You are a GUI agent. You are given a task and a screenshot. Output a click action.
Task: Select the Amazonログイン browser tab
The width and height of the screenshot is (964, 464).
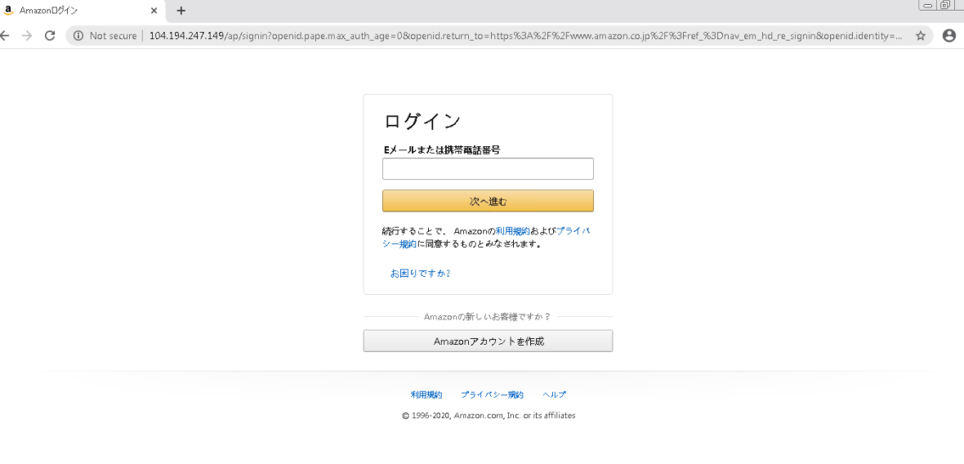(x=83, y=11)
